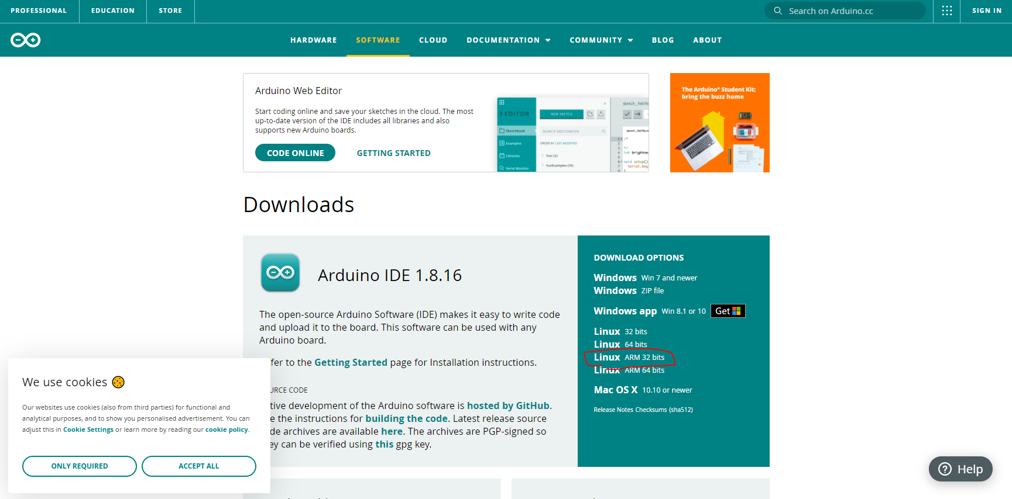1012x499 pixels.
Task: Download Linux 32 bits
Action: click(x=620, y=331)
